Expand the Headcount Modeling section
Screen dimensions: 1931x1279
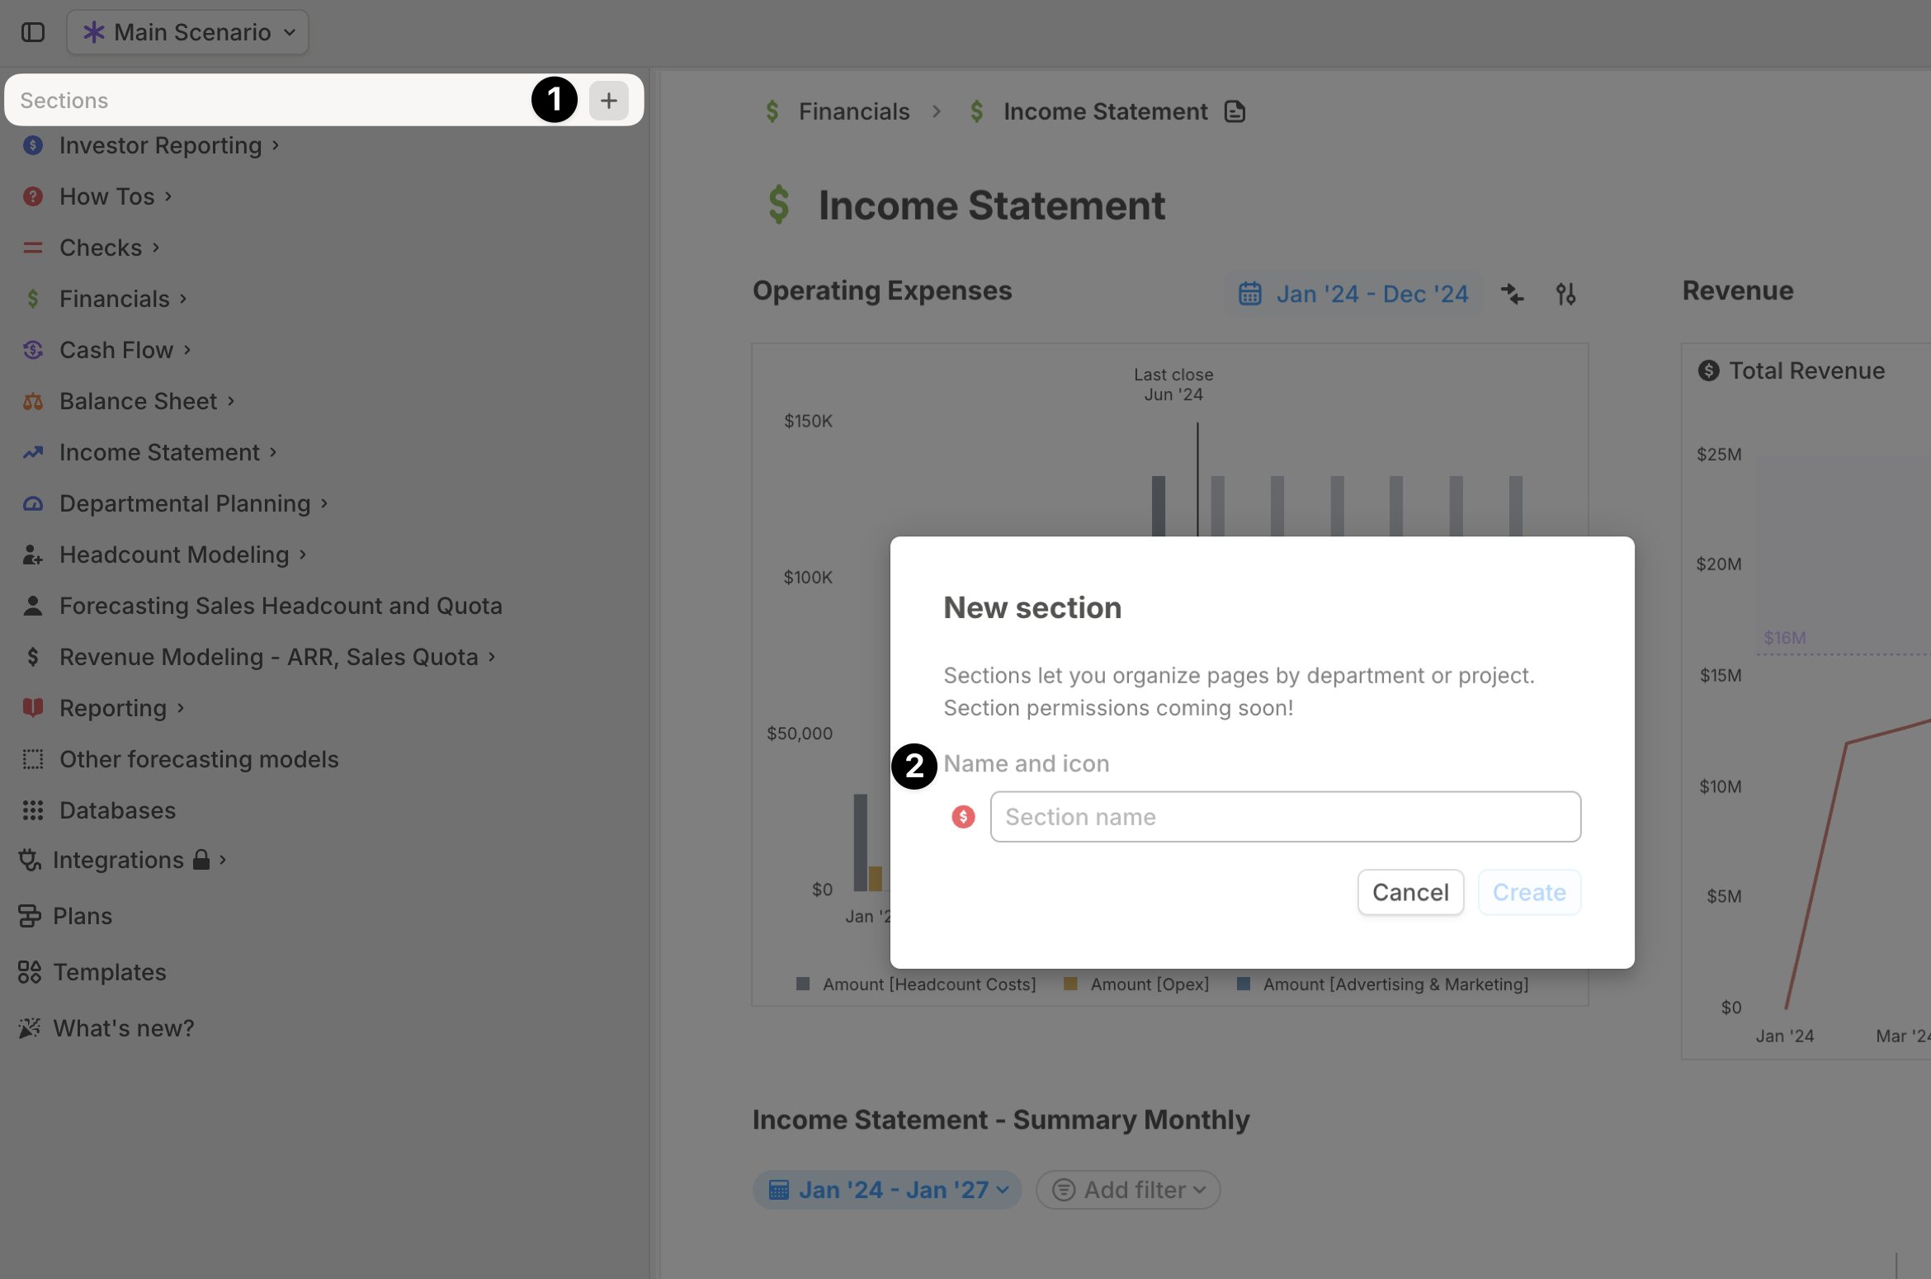click(x=174, y=555)
